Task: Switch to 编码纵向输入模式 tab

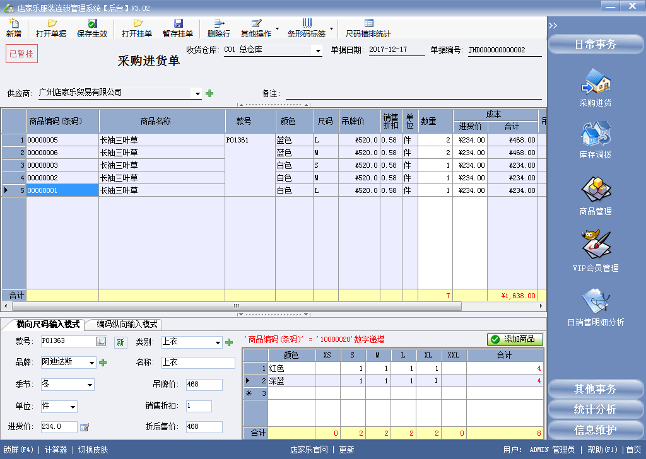Action: tap(127, 324)
